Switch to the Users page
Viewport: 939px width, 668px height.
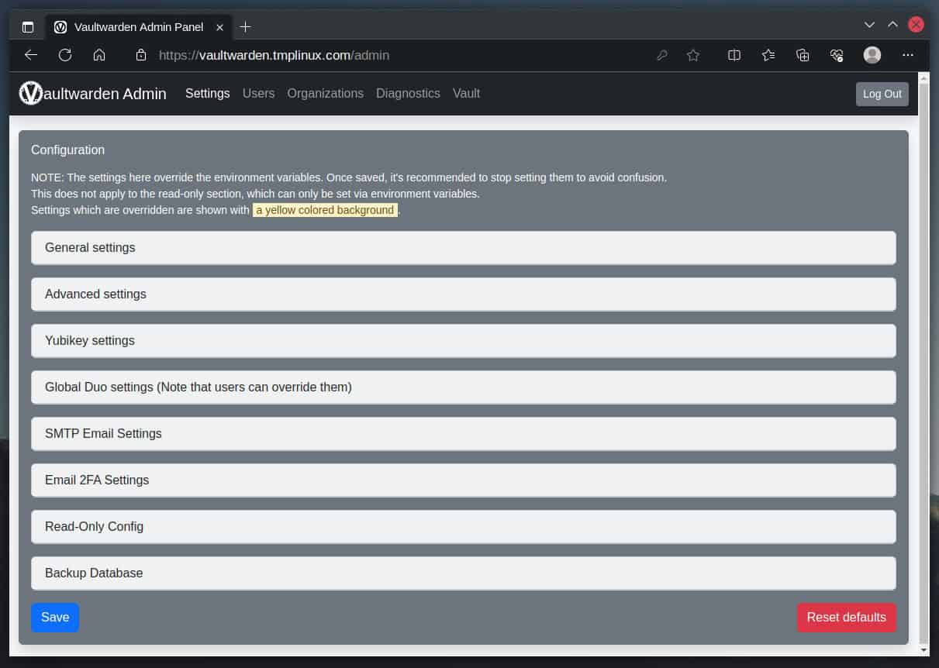click(x=258, y=93)
